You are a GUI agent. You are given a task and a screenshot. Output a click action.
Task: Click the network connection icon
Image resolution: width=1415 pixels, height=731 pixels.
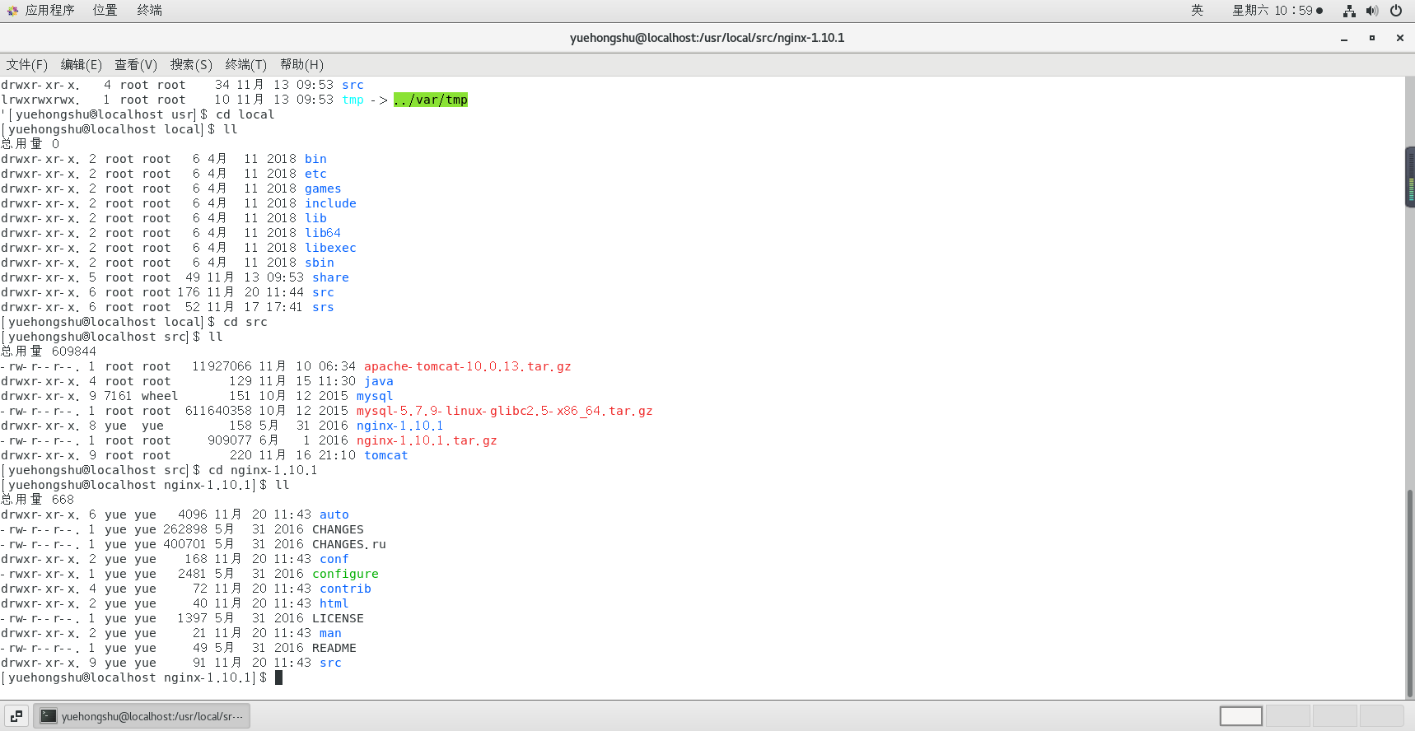pos(1349,11)
